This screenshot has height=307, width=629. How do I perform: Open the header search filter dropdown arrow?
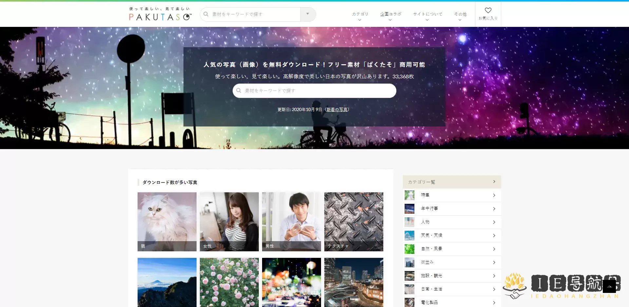pos(308,14)
